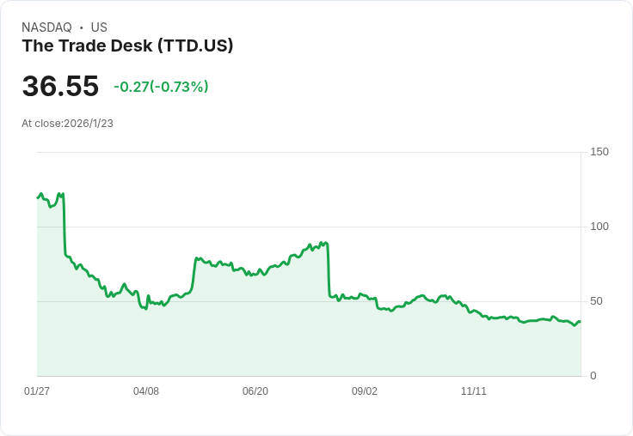Click the 36.55 current price
This screenshot has height=436, width=633.
(60, 86)
